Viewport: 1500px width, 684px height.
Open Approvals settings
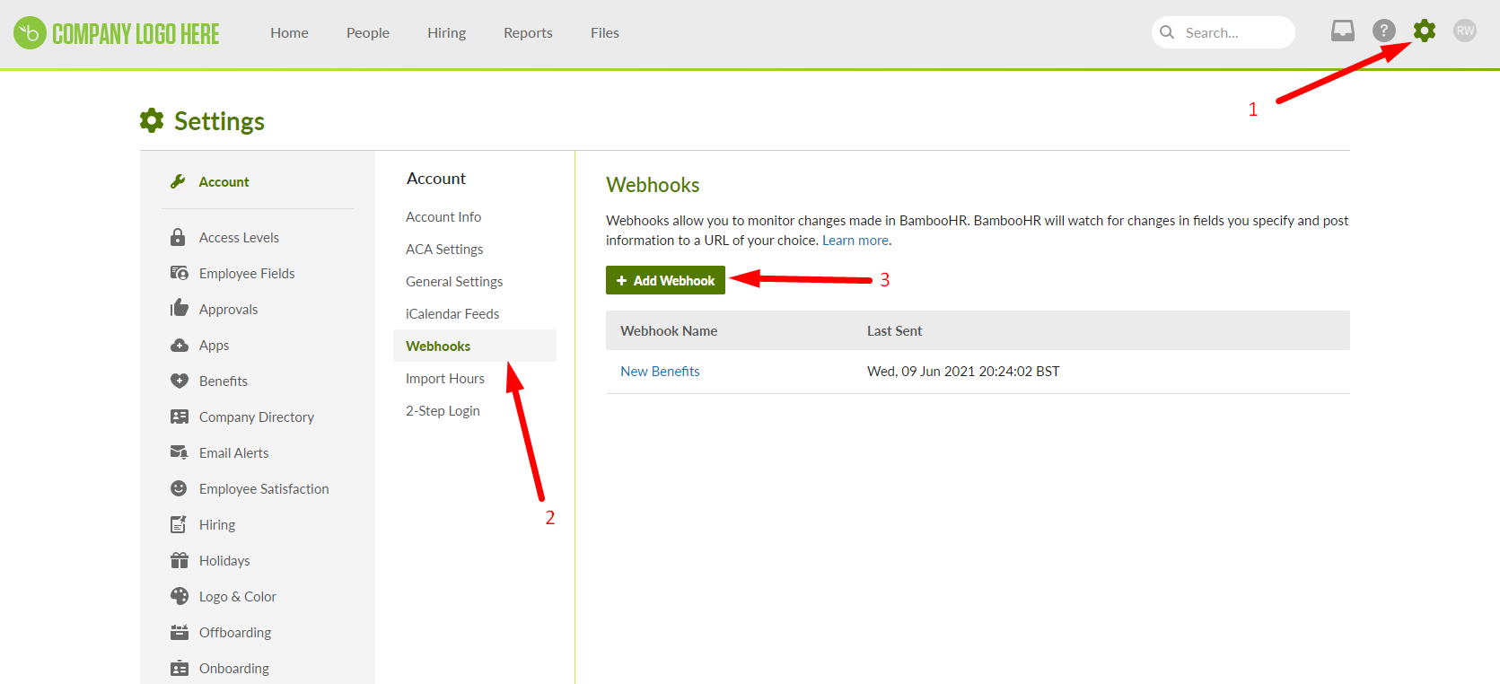pyautogui.click(x=228, y=309)
